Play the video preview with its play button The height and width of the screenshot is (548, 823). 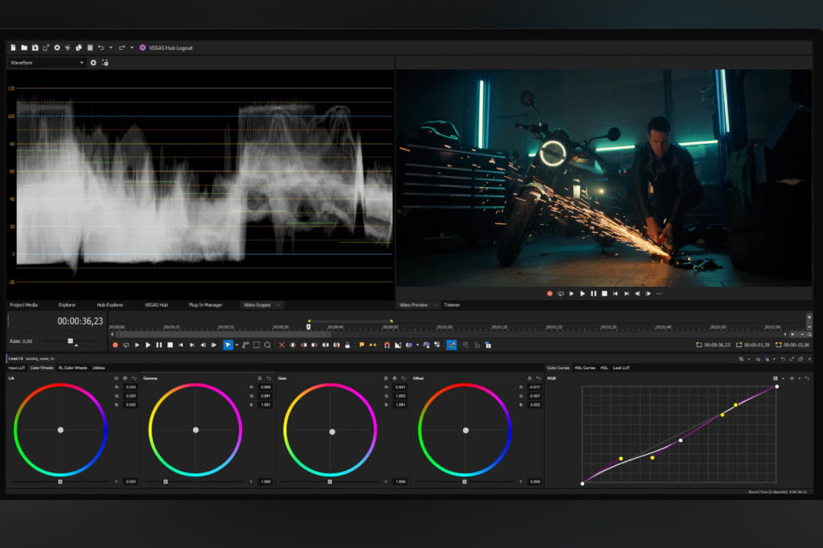point(583,293)
